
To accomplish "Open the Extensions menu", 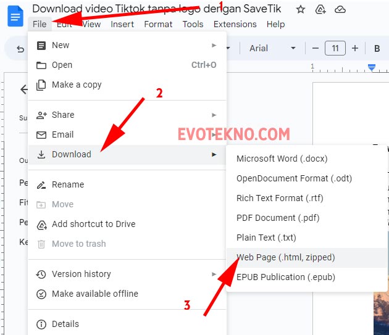I will [235, 24].
